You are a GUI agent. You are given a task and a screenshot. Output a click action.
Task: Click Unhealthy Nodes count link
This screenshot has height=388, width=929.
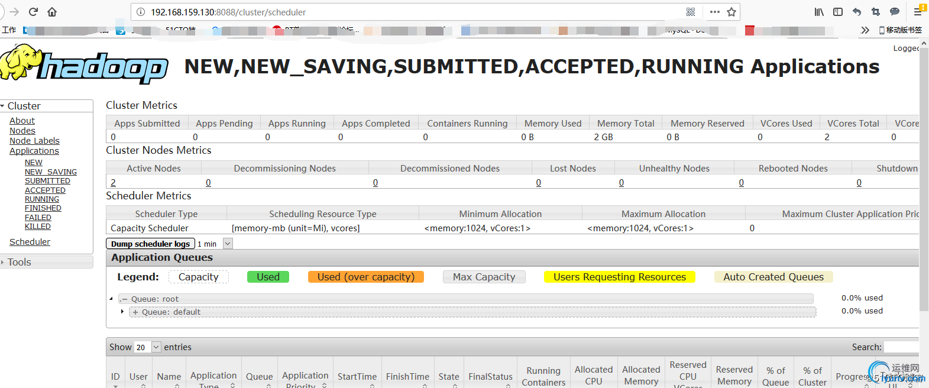(622, 183)
